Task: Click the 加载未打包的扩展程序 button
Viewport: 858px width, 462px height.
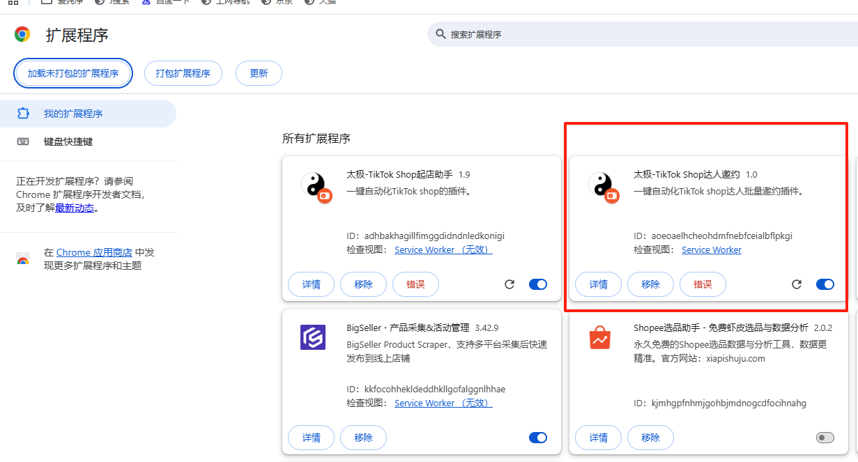Action: (x=73, y=73)
